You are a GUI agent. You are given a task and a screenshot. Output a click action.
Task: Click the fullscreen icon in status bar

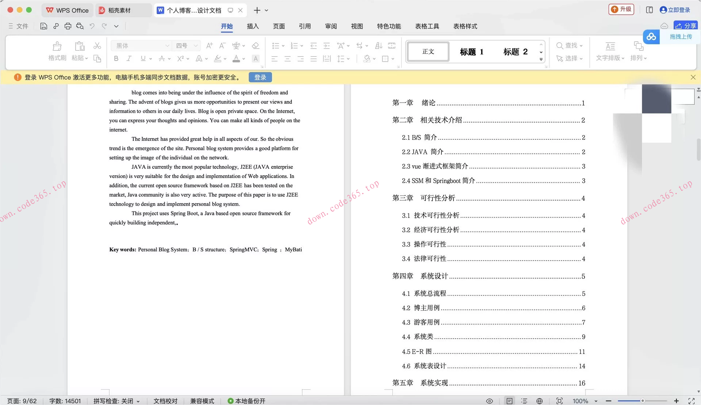(691, 401)
